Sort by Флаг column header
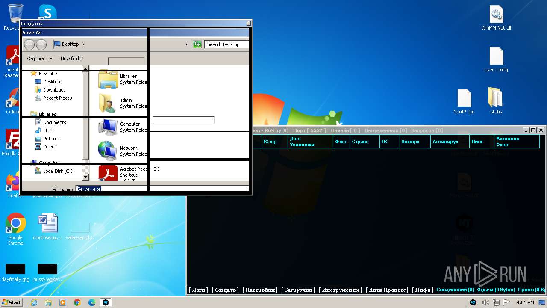Image resolution: width=547 pixels, height=308 pixels. coord(341,142)
